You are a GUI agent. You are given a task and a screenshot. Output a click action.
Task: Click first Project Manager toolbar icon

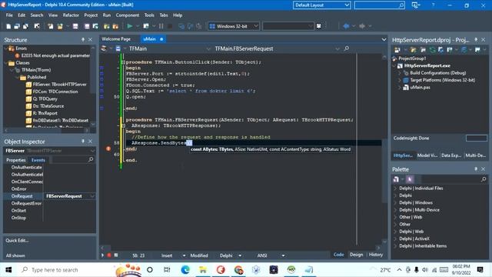[x=397, y=50]
